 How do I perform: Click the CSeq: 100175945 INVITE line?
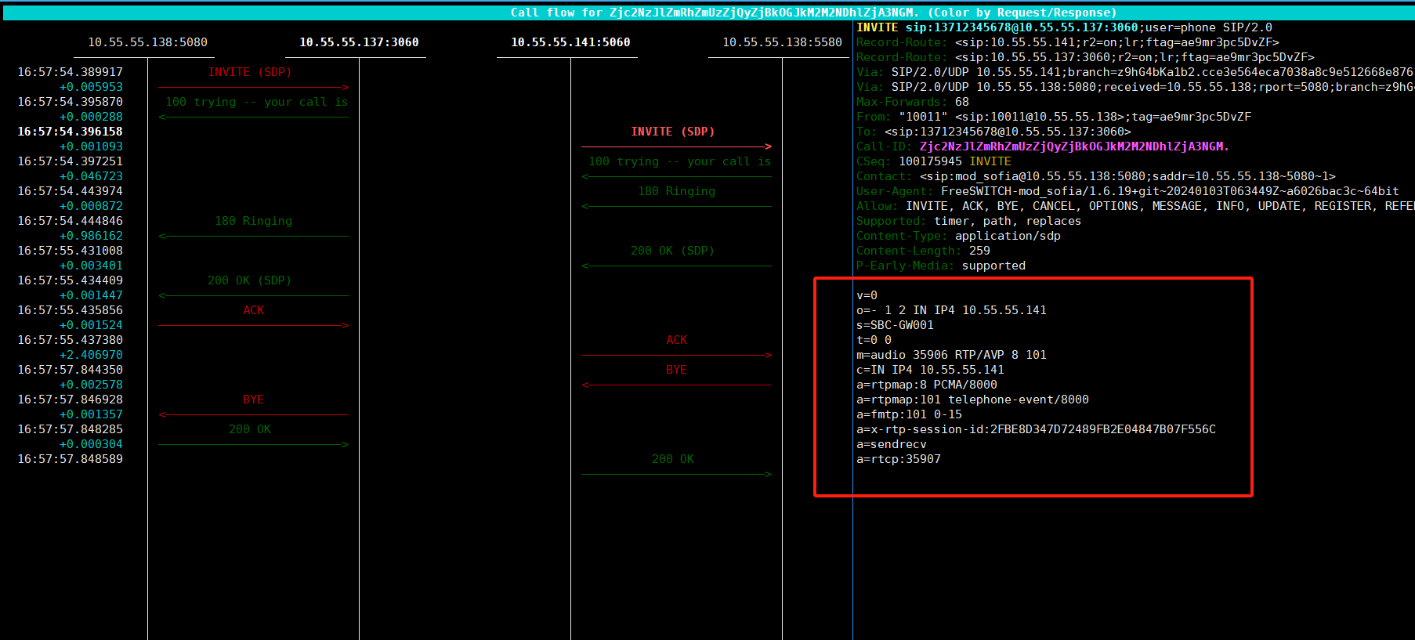coord(934,161)
